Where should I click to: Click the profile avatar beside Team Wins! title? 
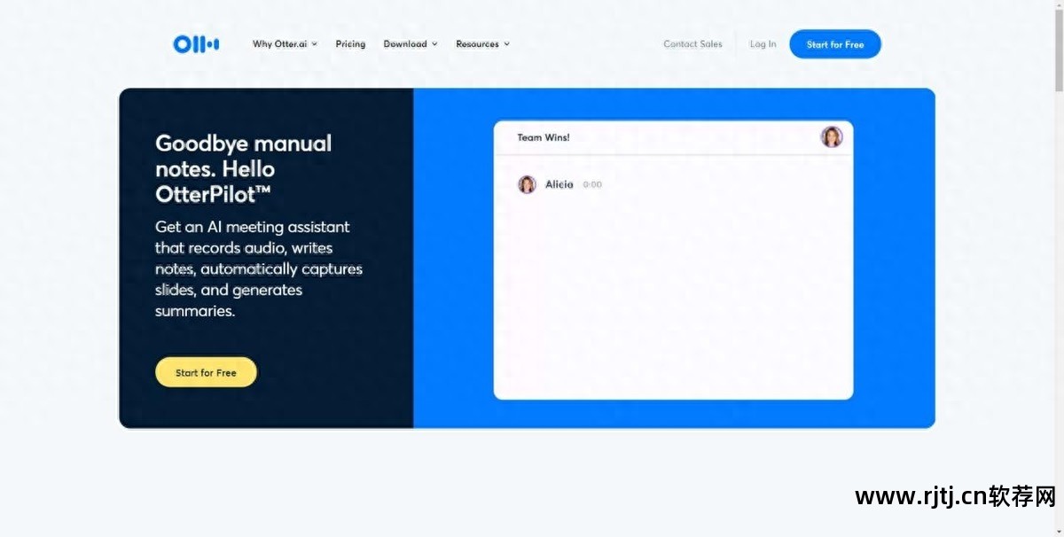point(832,137)
